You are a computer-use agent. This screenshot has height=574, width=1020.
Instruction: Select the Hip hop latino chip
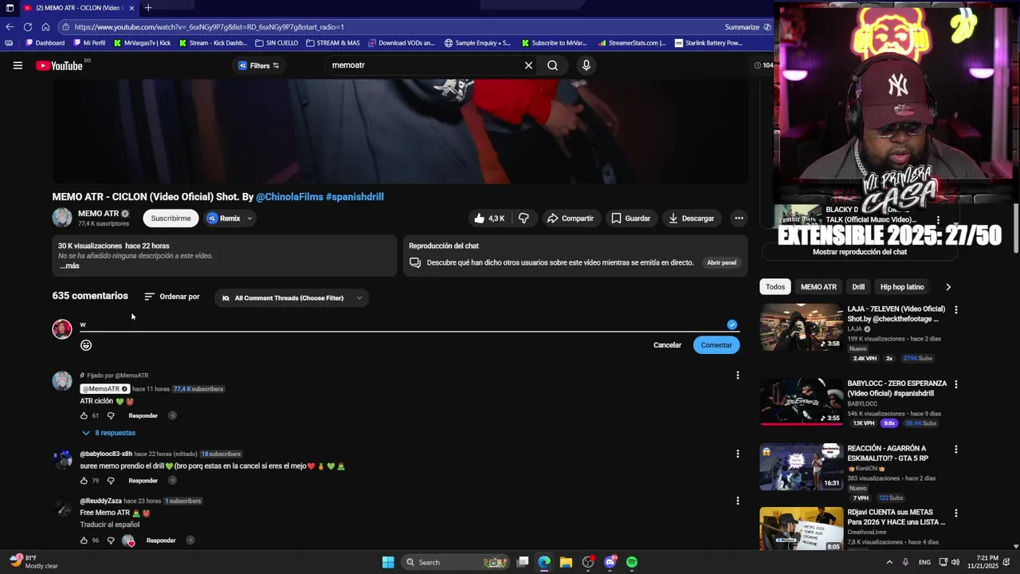(x=902, y=287)
